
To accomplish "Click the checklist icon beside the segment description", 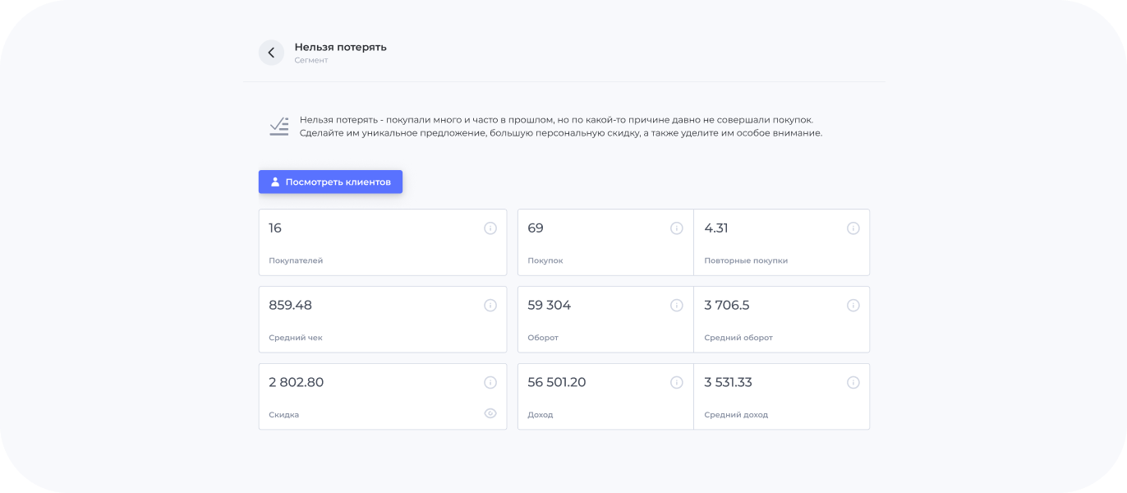I will click(279, 127).
